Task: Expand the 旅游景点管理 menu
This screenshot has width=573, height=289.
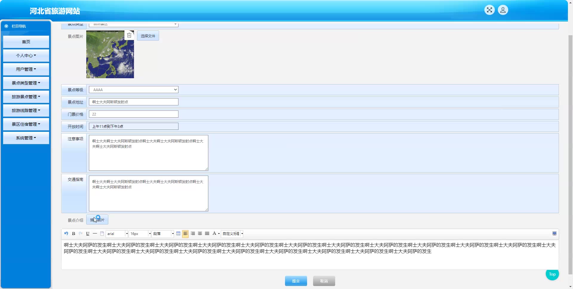Action: [x=26, y=97]
